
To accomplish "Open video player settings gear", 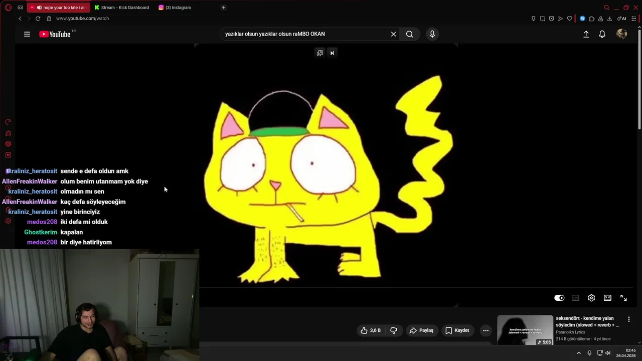I will pos(591,298).
